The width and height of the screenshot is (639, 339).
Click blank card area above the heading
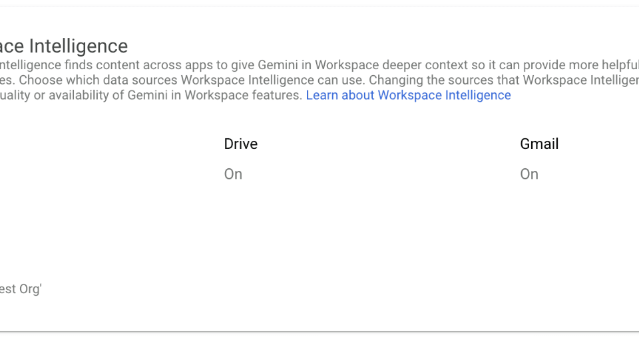[x=319, y=20]
